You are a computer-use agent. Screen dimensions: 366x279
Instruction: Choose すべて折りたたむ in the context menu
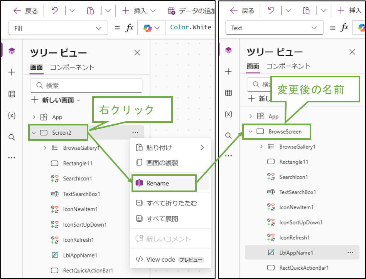(170, 203)
